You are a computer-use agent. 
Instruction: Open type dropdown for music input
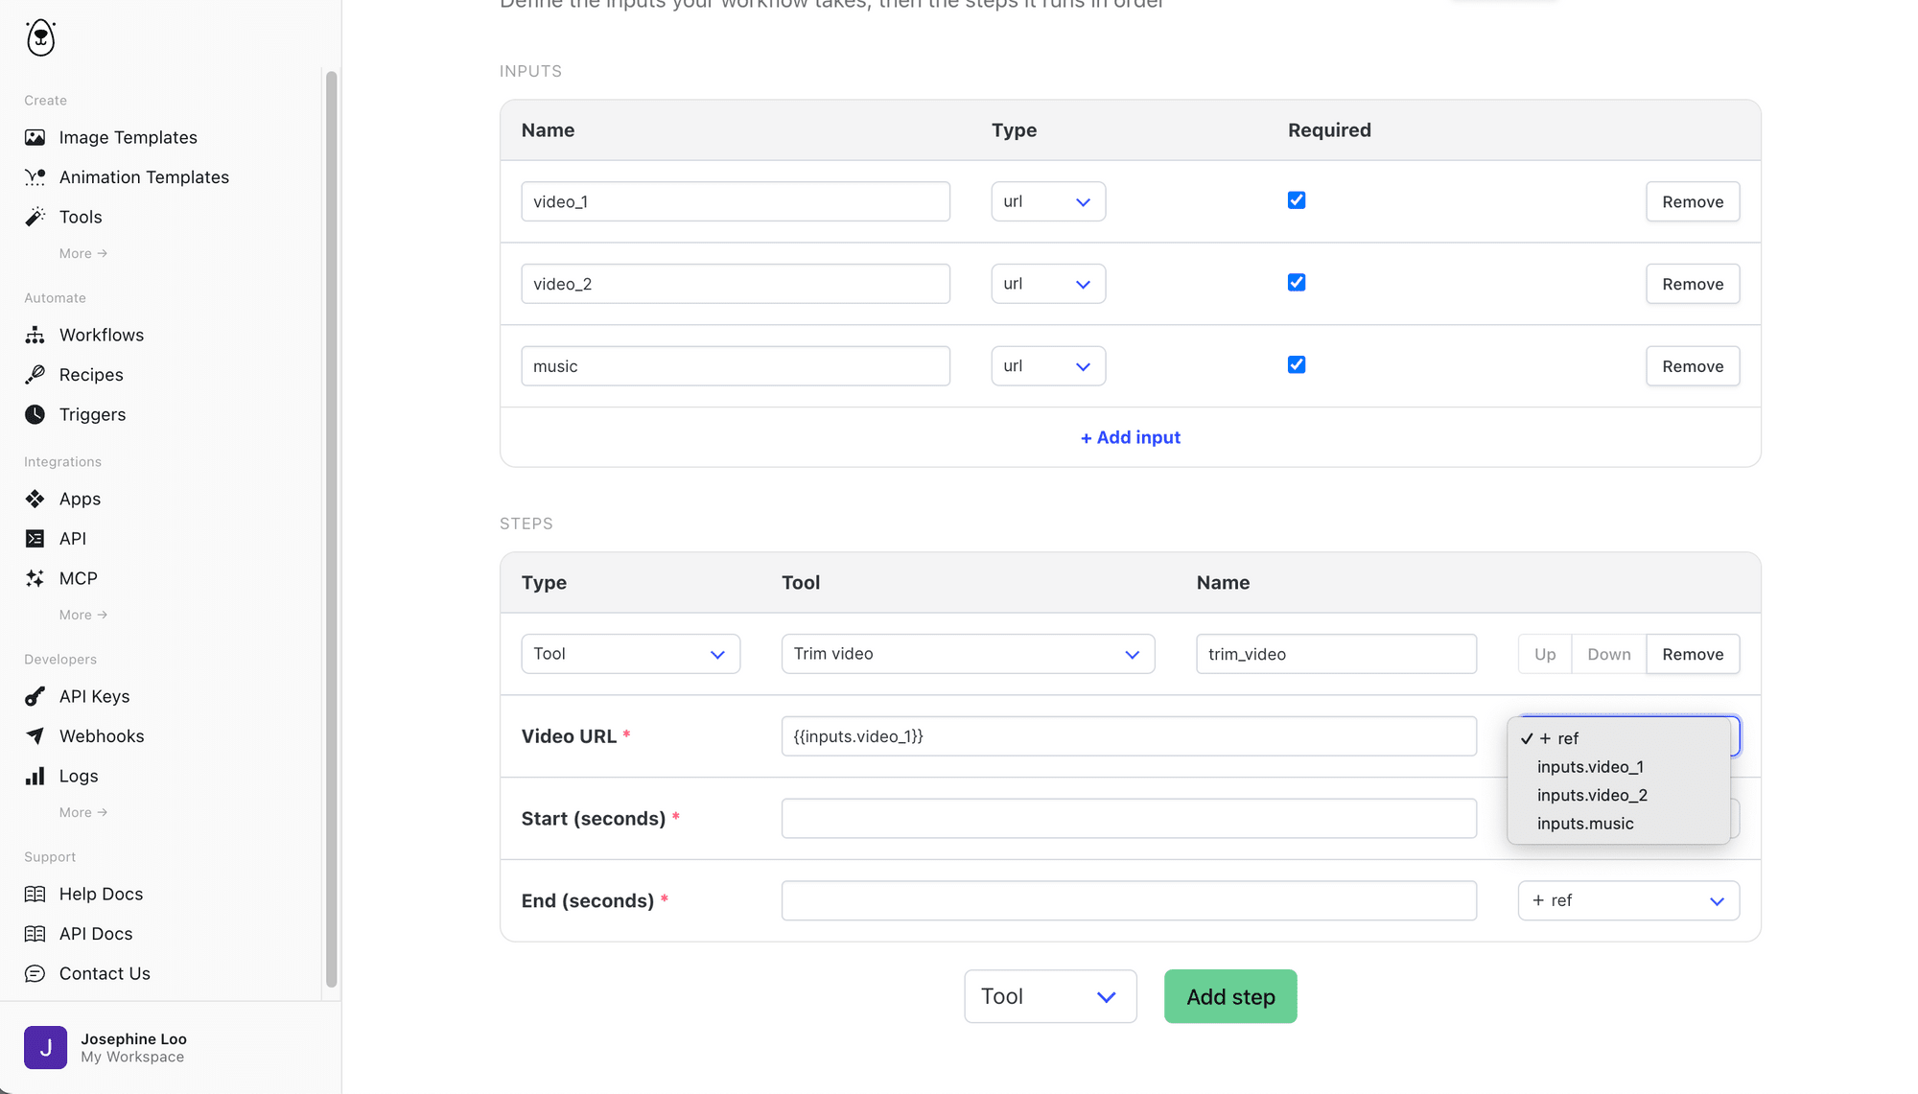click(1048, 366)
